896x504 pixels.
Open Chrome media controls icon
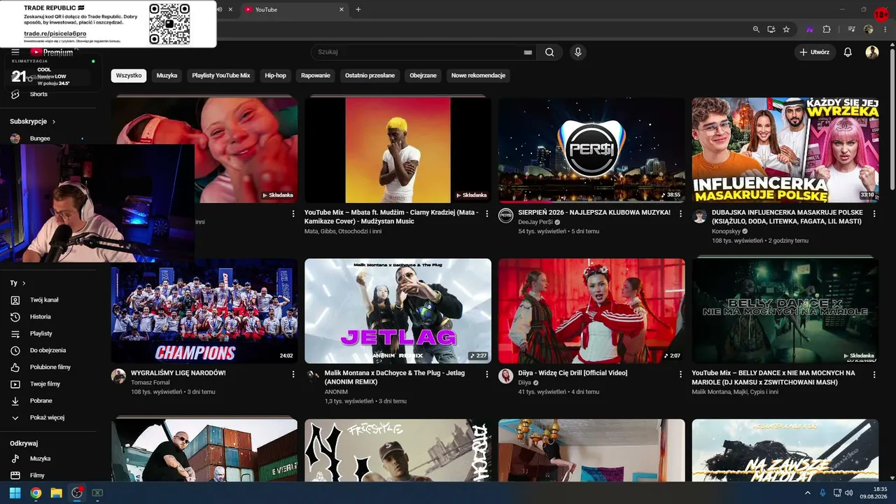851,29
